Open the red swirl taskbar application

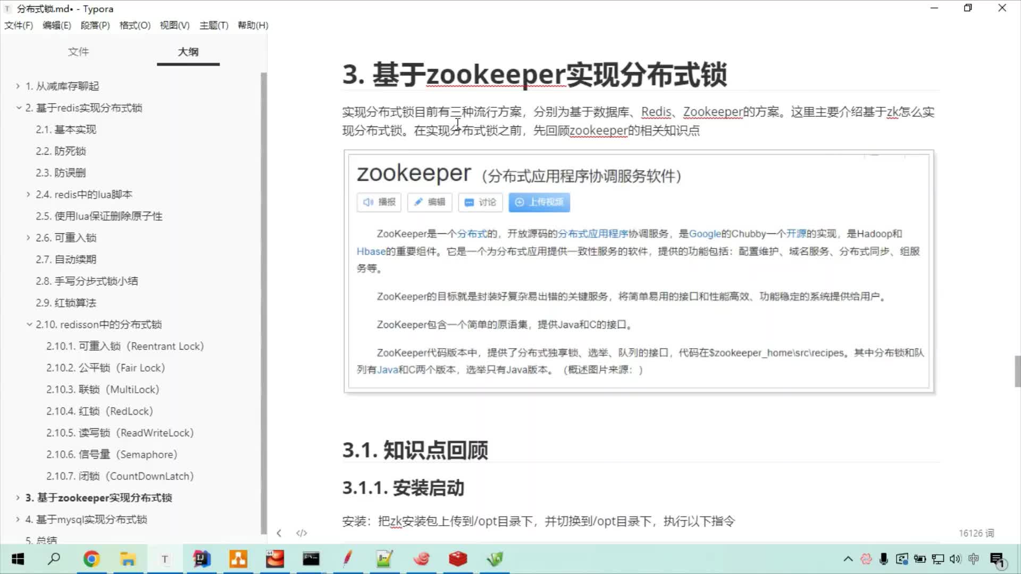[x=421, y=559]
